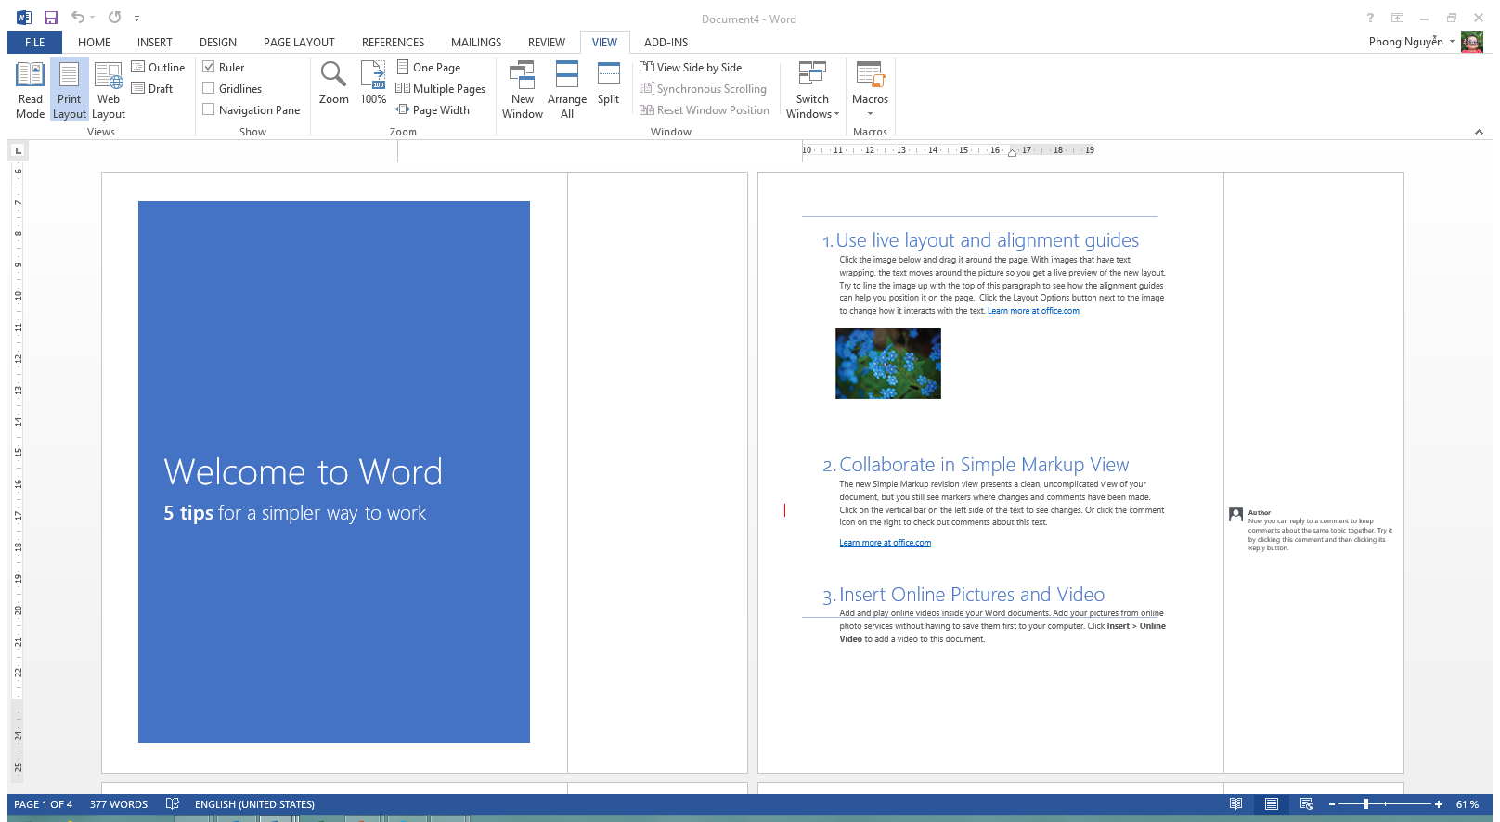Open a New Window
Viewport: 1500px width, 822px height.
tap(523, 89)
